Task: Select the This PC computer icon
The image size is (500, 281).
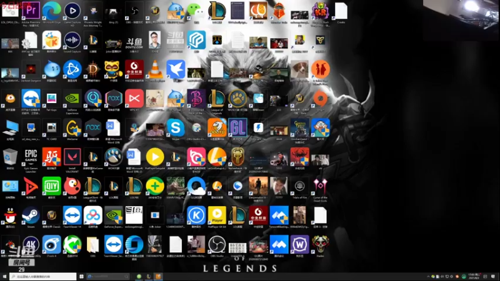Action: pyautogui.click(x=10, y=128)
